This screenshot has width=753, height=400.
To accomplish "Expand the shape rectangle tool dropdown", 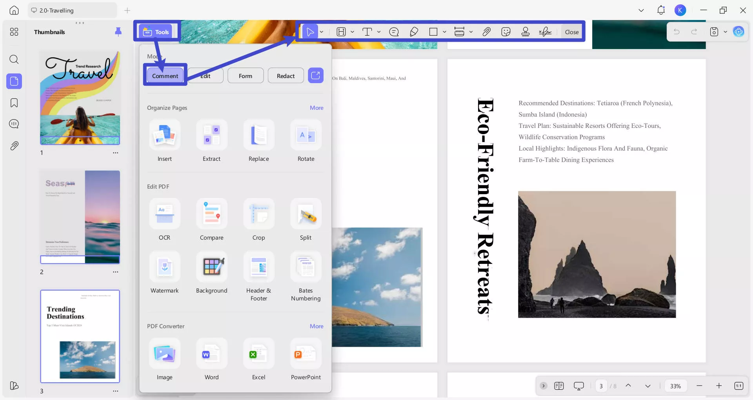I will tap(444, 32).
